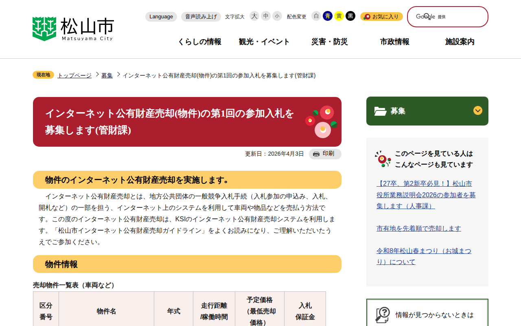Open 情報が見つからないときは panel
521x326 pixels.
(x=427, y=313)
